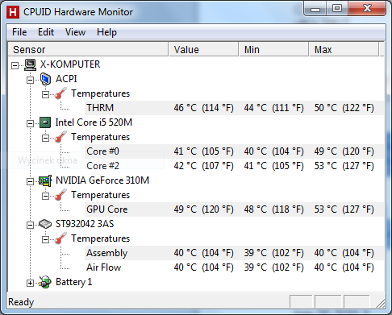Maximize the CPUID Hardware Monitor window

(x=337, y=8)
